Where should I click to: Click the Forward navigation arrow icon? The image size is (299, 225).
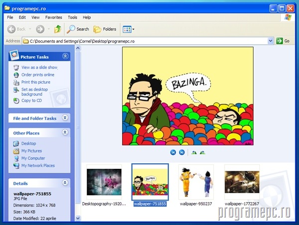pyautogui.click(x=40, y=29)
